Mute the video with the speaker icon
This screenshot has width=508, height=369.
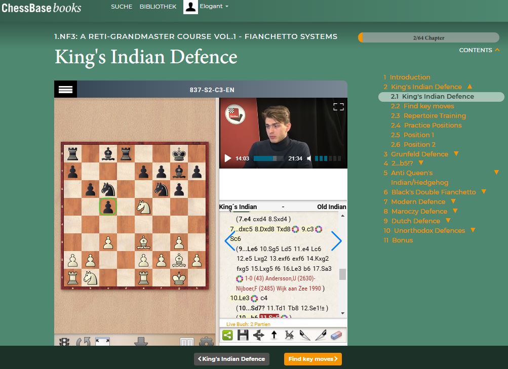click(x=308, y=158)
